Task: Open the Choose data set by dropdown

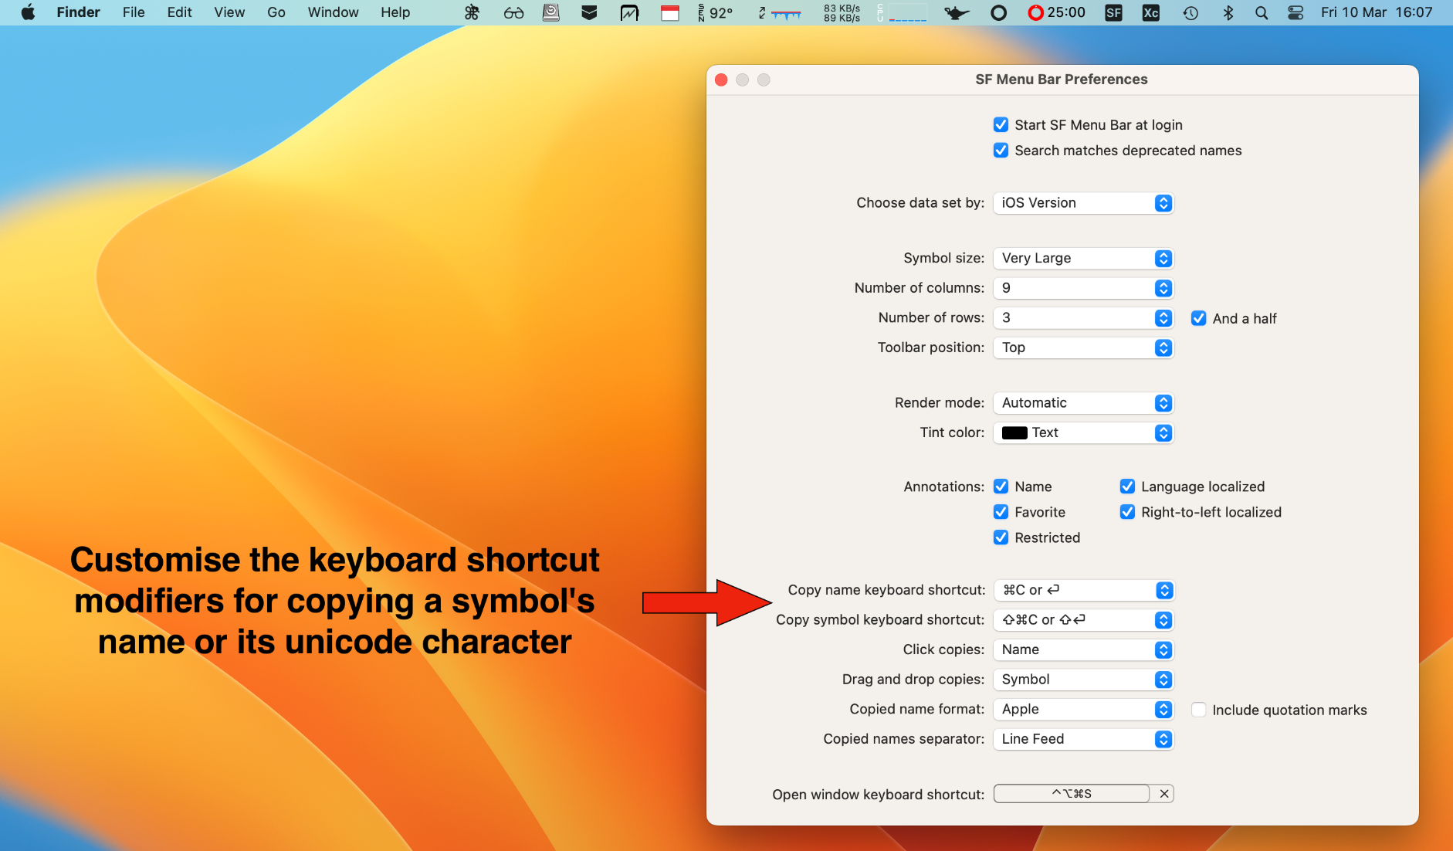Action: pos(1083,203)
